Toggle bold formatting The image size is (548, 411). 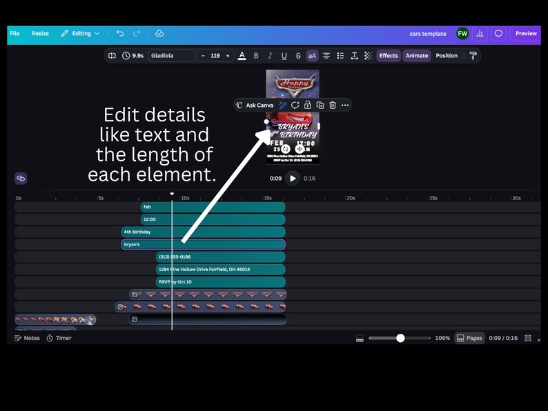[x=256, y=56]
